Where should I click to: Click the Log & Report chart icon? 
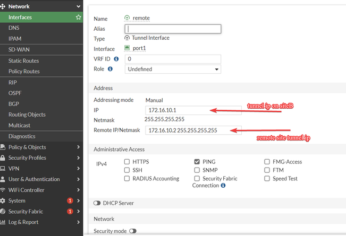pos(3,222)
